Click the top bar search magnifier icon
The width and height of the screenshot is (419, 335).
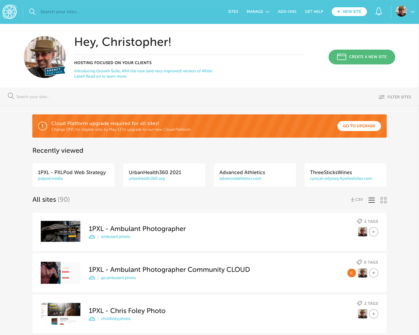pyautogui.click(x=32, y=12)
